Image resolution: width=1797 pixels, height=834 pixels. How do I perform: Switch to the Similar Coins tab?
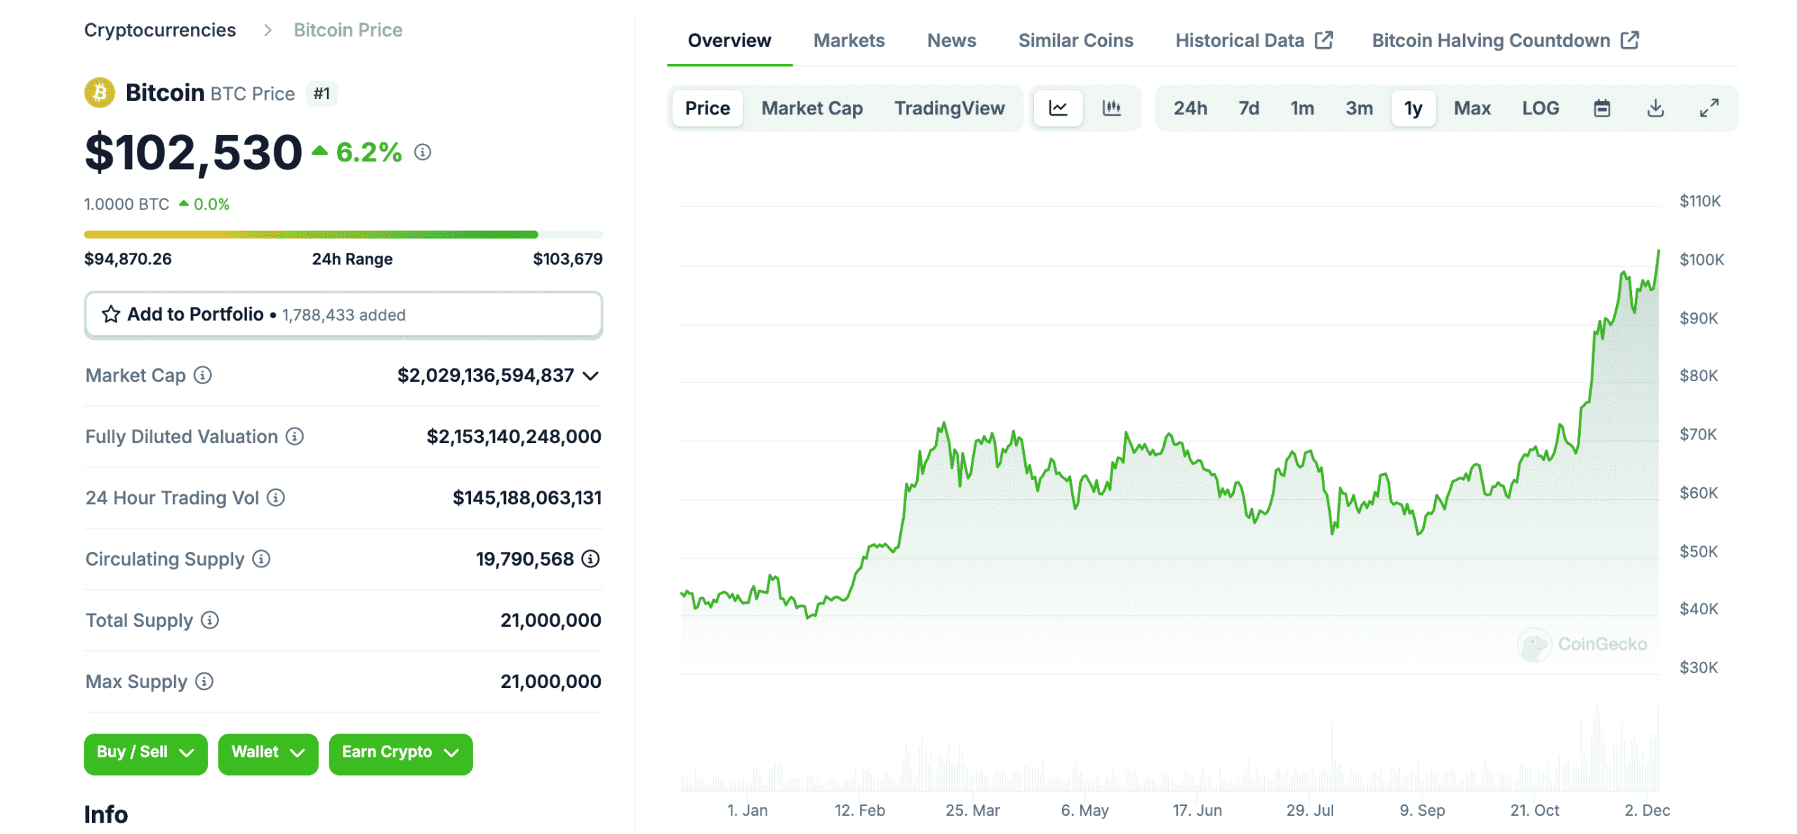point(1075,40)
